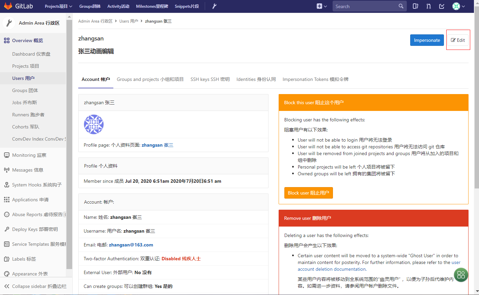
Task: Open the admin area wrench icon in the navbar
Action: [x=214, y=6]
